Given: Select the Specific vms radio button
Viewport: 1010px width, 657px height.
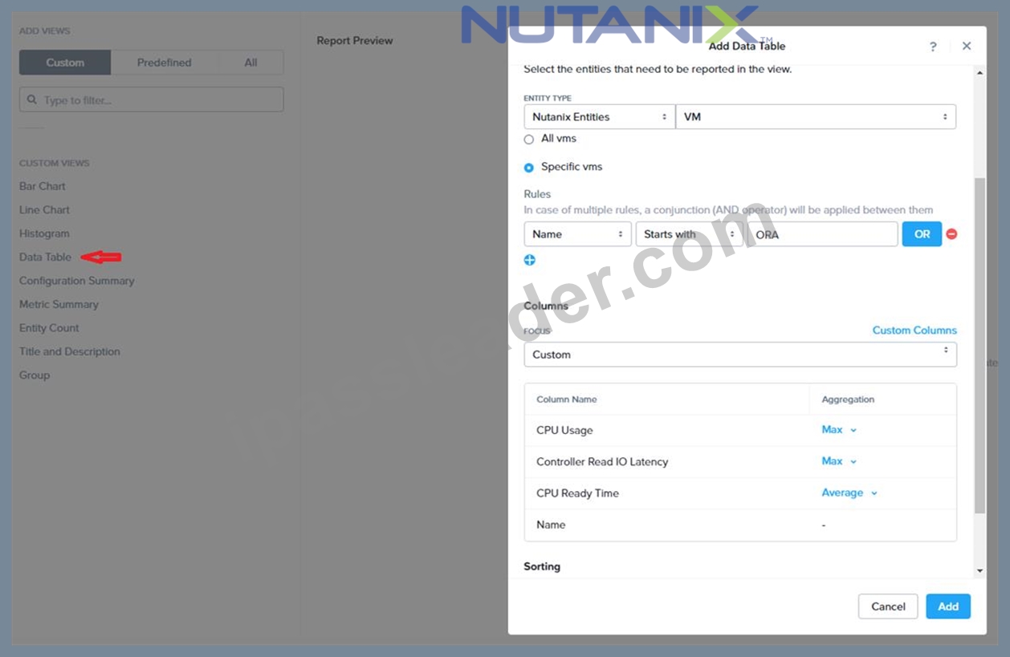Looking at the screenshot, I should [x=528, y=168].
